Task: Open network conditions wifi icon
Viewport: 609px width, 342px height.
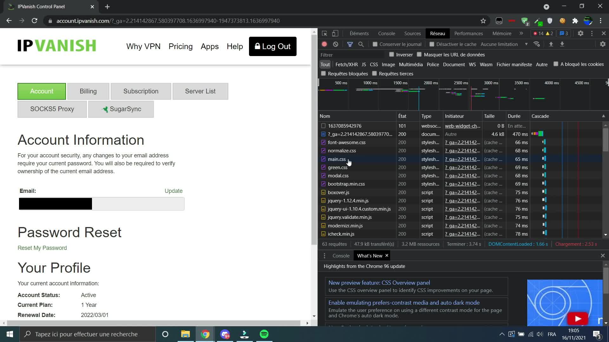Action: 537,44
